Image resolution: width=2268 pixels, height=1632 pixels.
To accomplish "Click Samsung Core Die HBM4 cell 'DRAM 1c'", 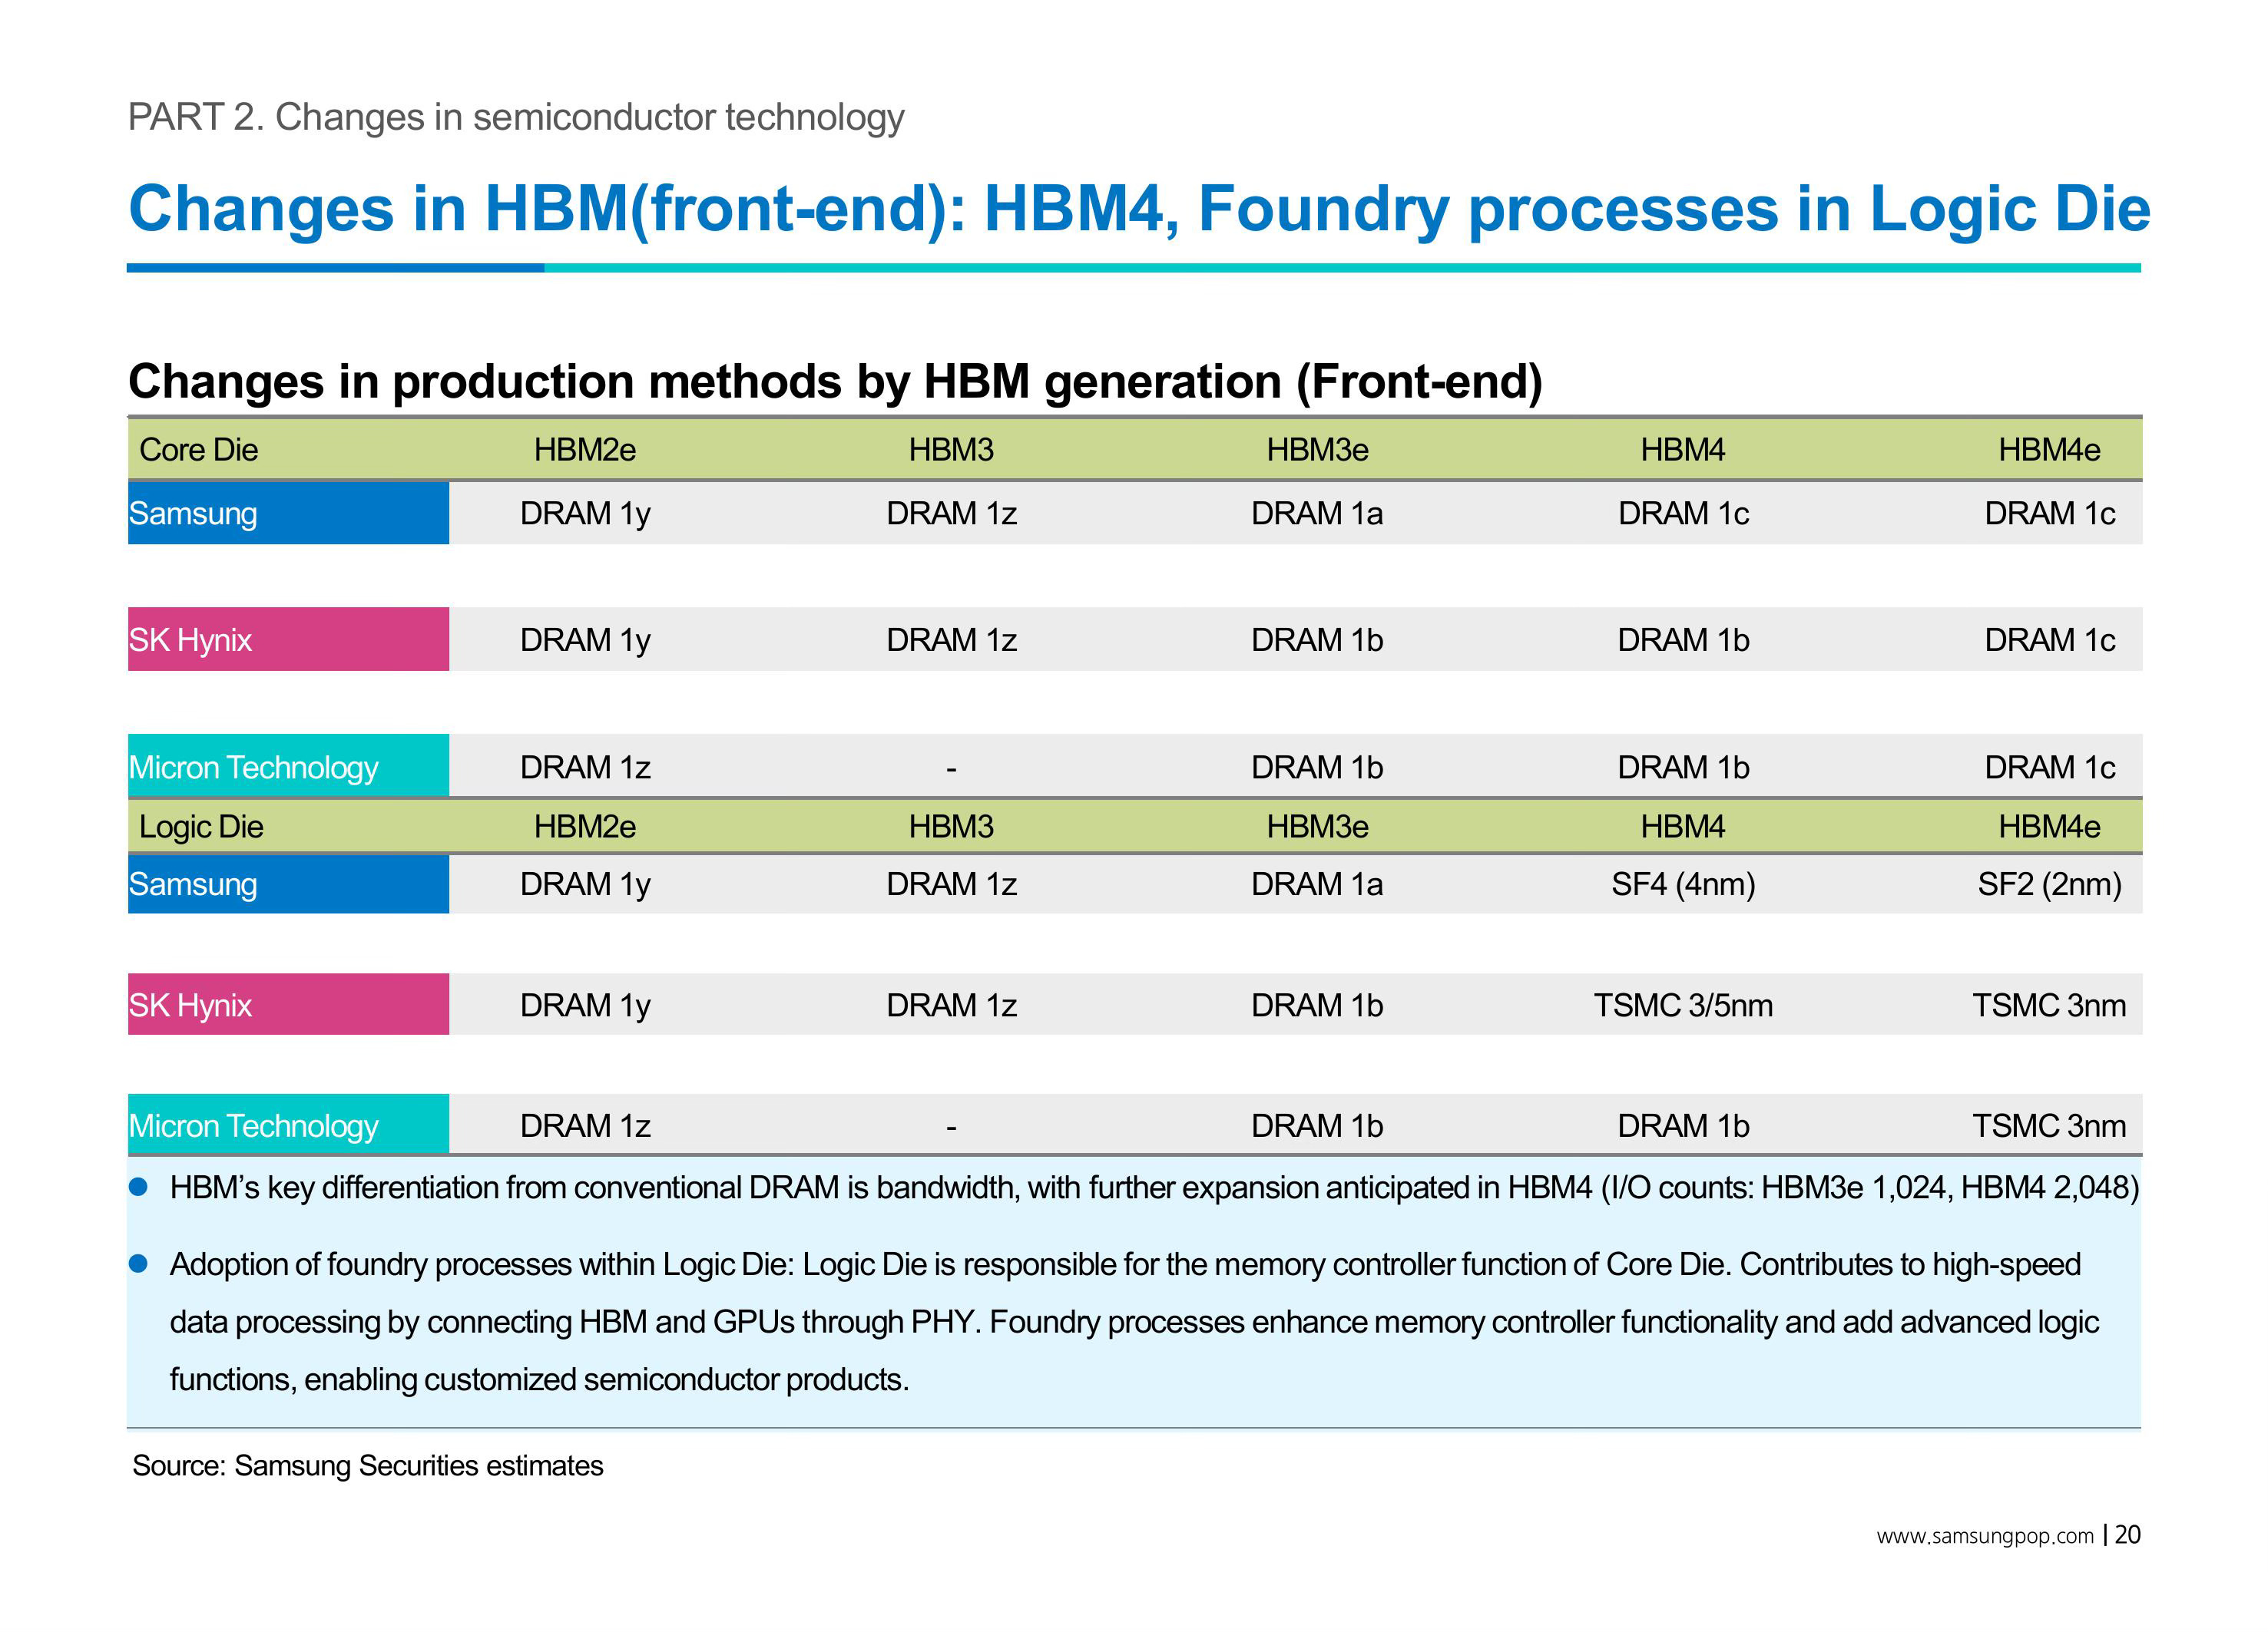I will pyautogui.click(x=1683, y=514).
